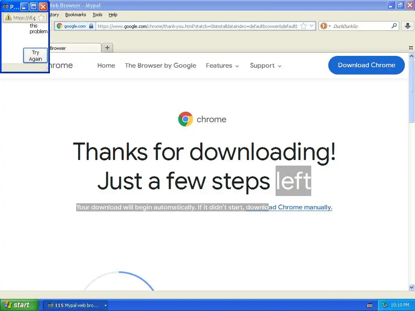Image resolution: width=415 pixels, height=311 pixels.
Task: Bookmark this page with the star icon
Action: 304,26
